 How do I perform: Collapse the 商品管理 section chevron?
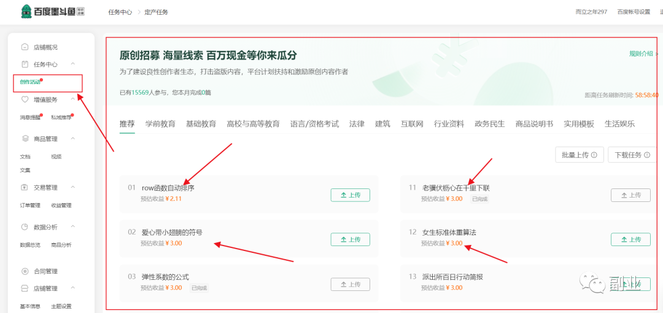coord(72,138)
